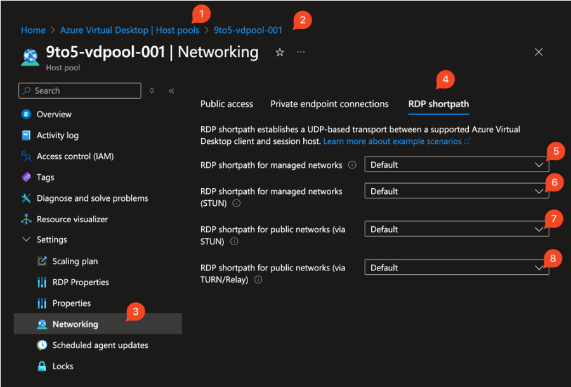This screenshot has height=387, width=571.
Task: Click the Activity log icon
Action: pos(26,136)
